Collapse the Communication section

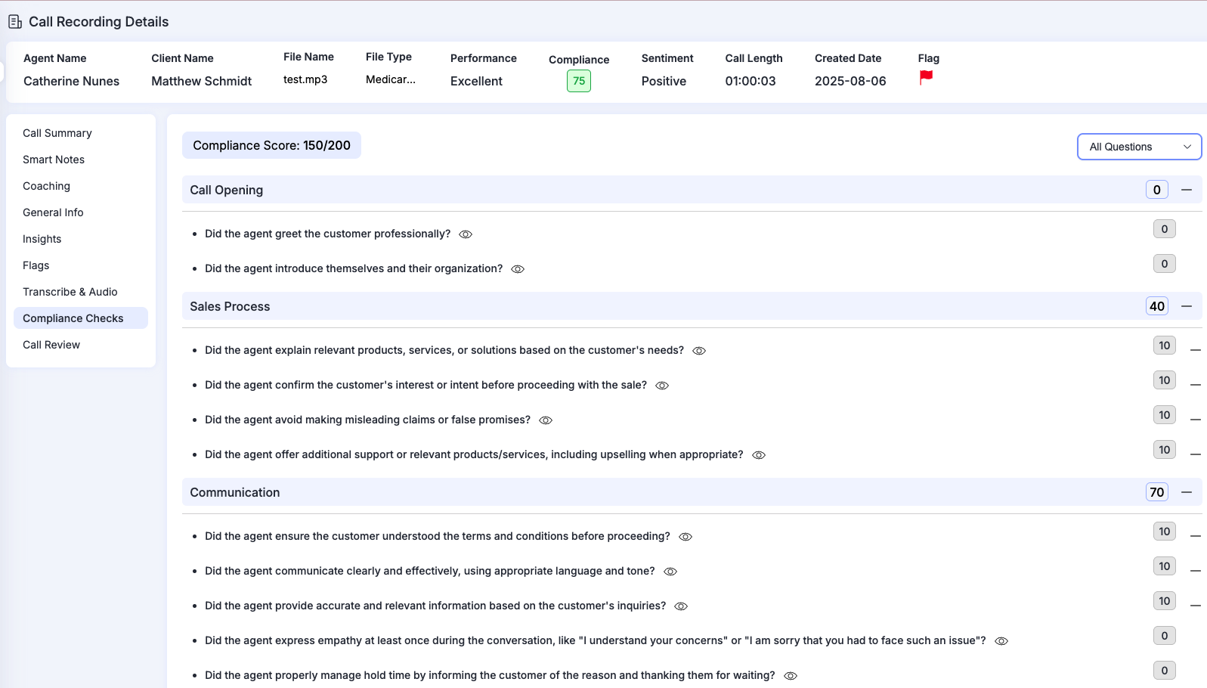(x=1187, y=492)
